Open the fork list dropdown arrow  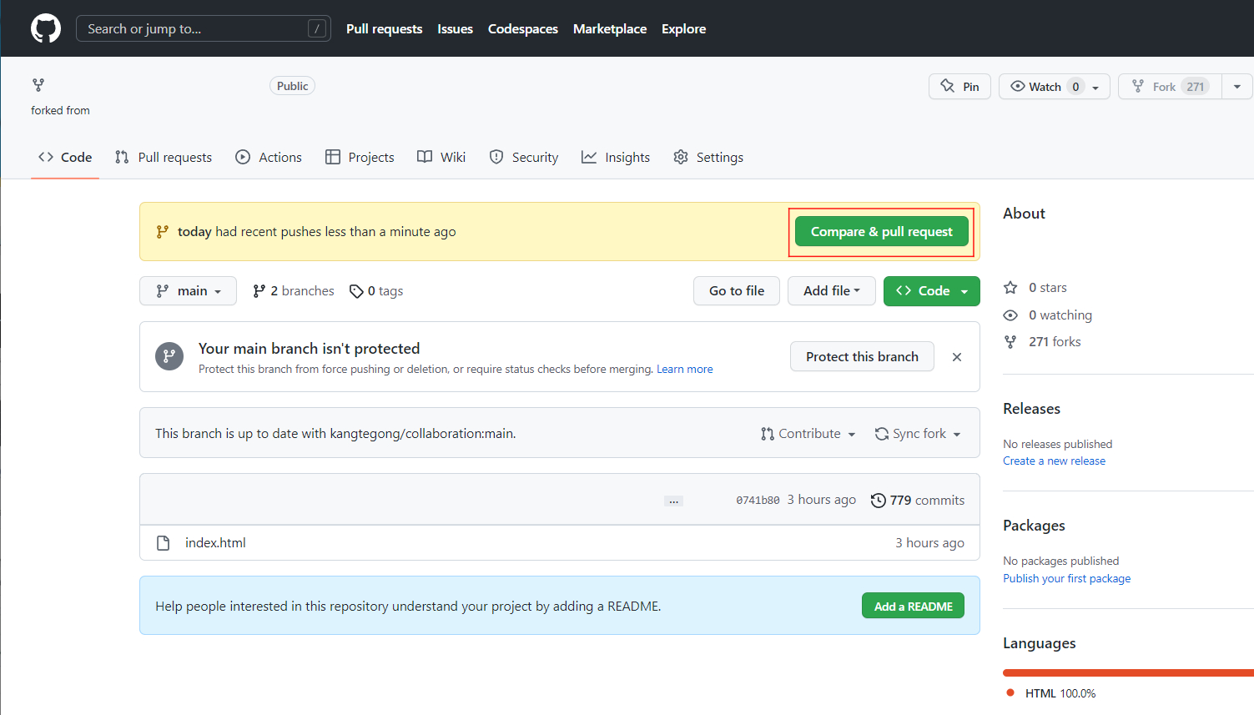1237,87
